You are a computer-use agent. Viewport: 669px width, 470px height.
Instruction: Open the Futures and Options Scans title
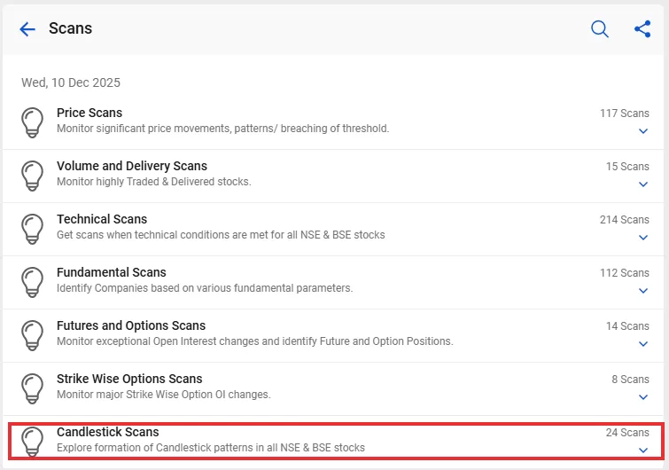pyautogui.click(x=131, y=325)
